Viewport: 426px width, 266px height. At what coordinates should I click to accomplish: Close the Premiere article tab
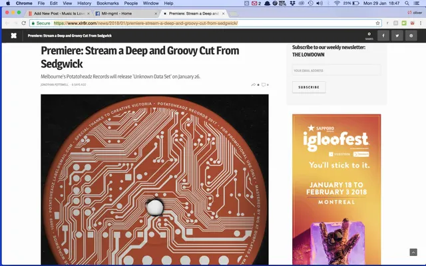point(224,13)
